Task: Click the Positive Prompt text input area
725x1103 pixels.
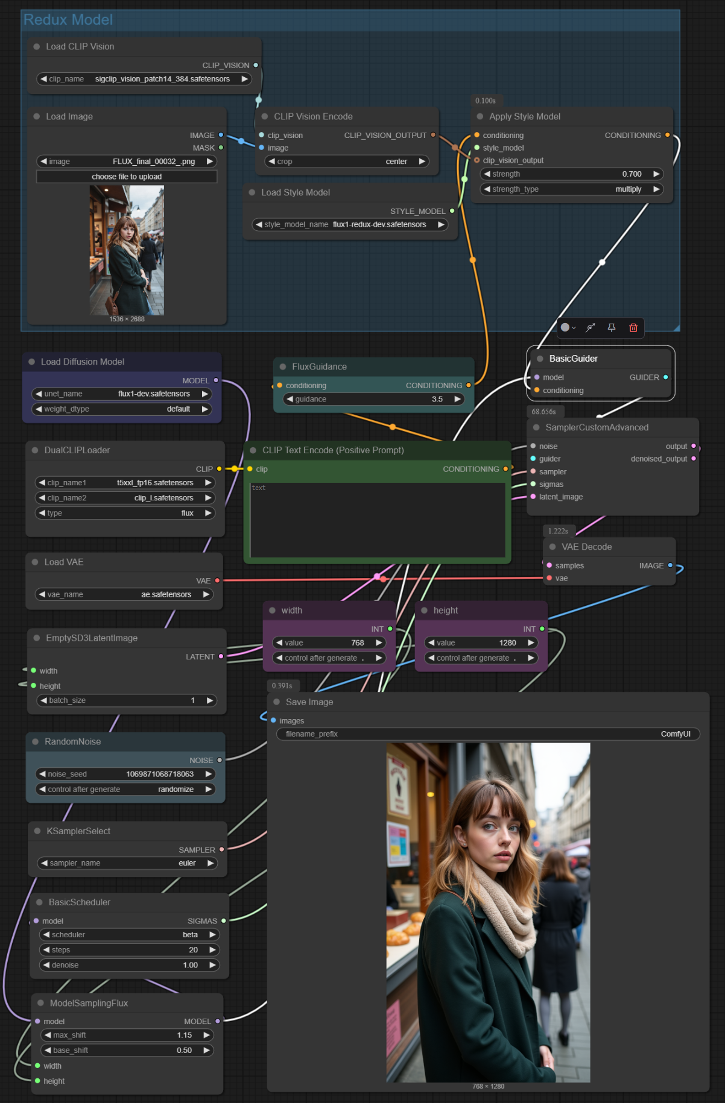Action: (x=377, y=520)
